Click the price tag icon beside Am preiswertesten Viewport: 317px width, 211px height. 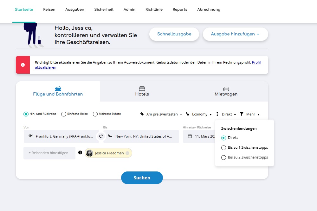tap(142, 114)
